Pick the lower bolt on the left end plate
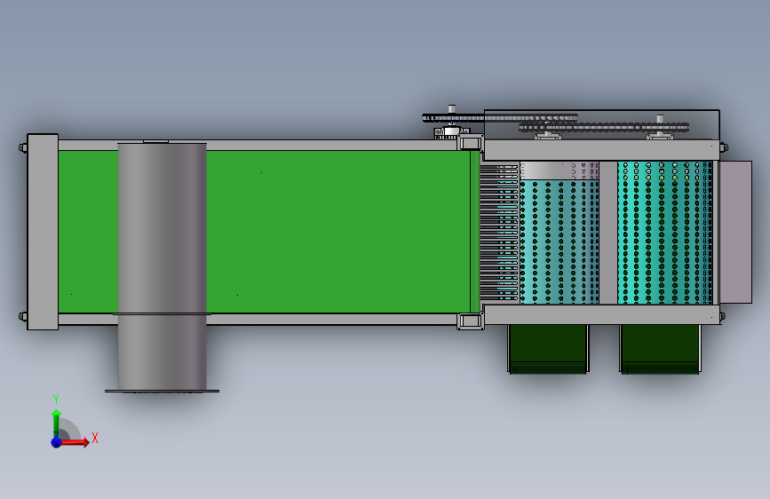This screenshot has height=499, width=770. click(x=22, y=316)
